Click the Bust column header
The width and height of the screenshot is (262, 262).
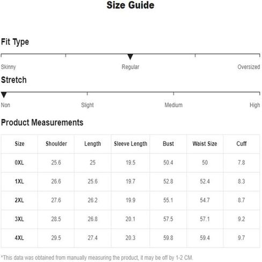point(168,144)
